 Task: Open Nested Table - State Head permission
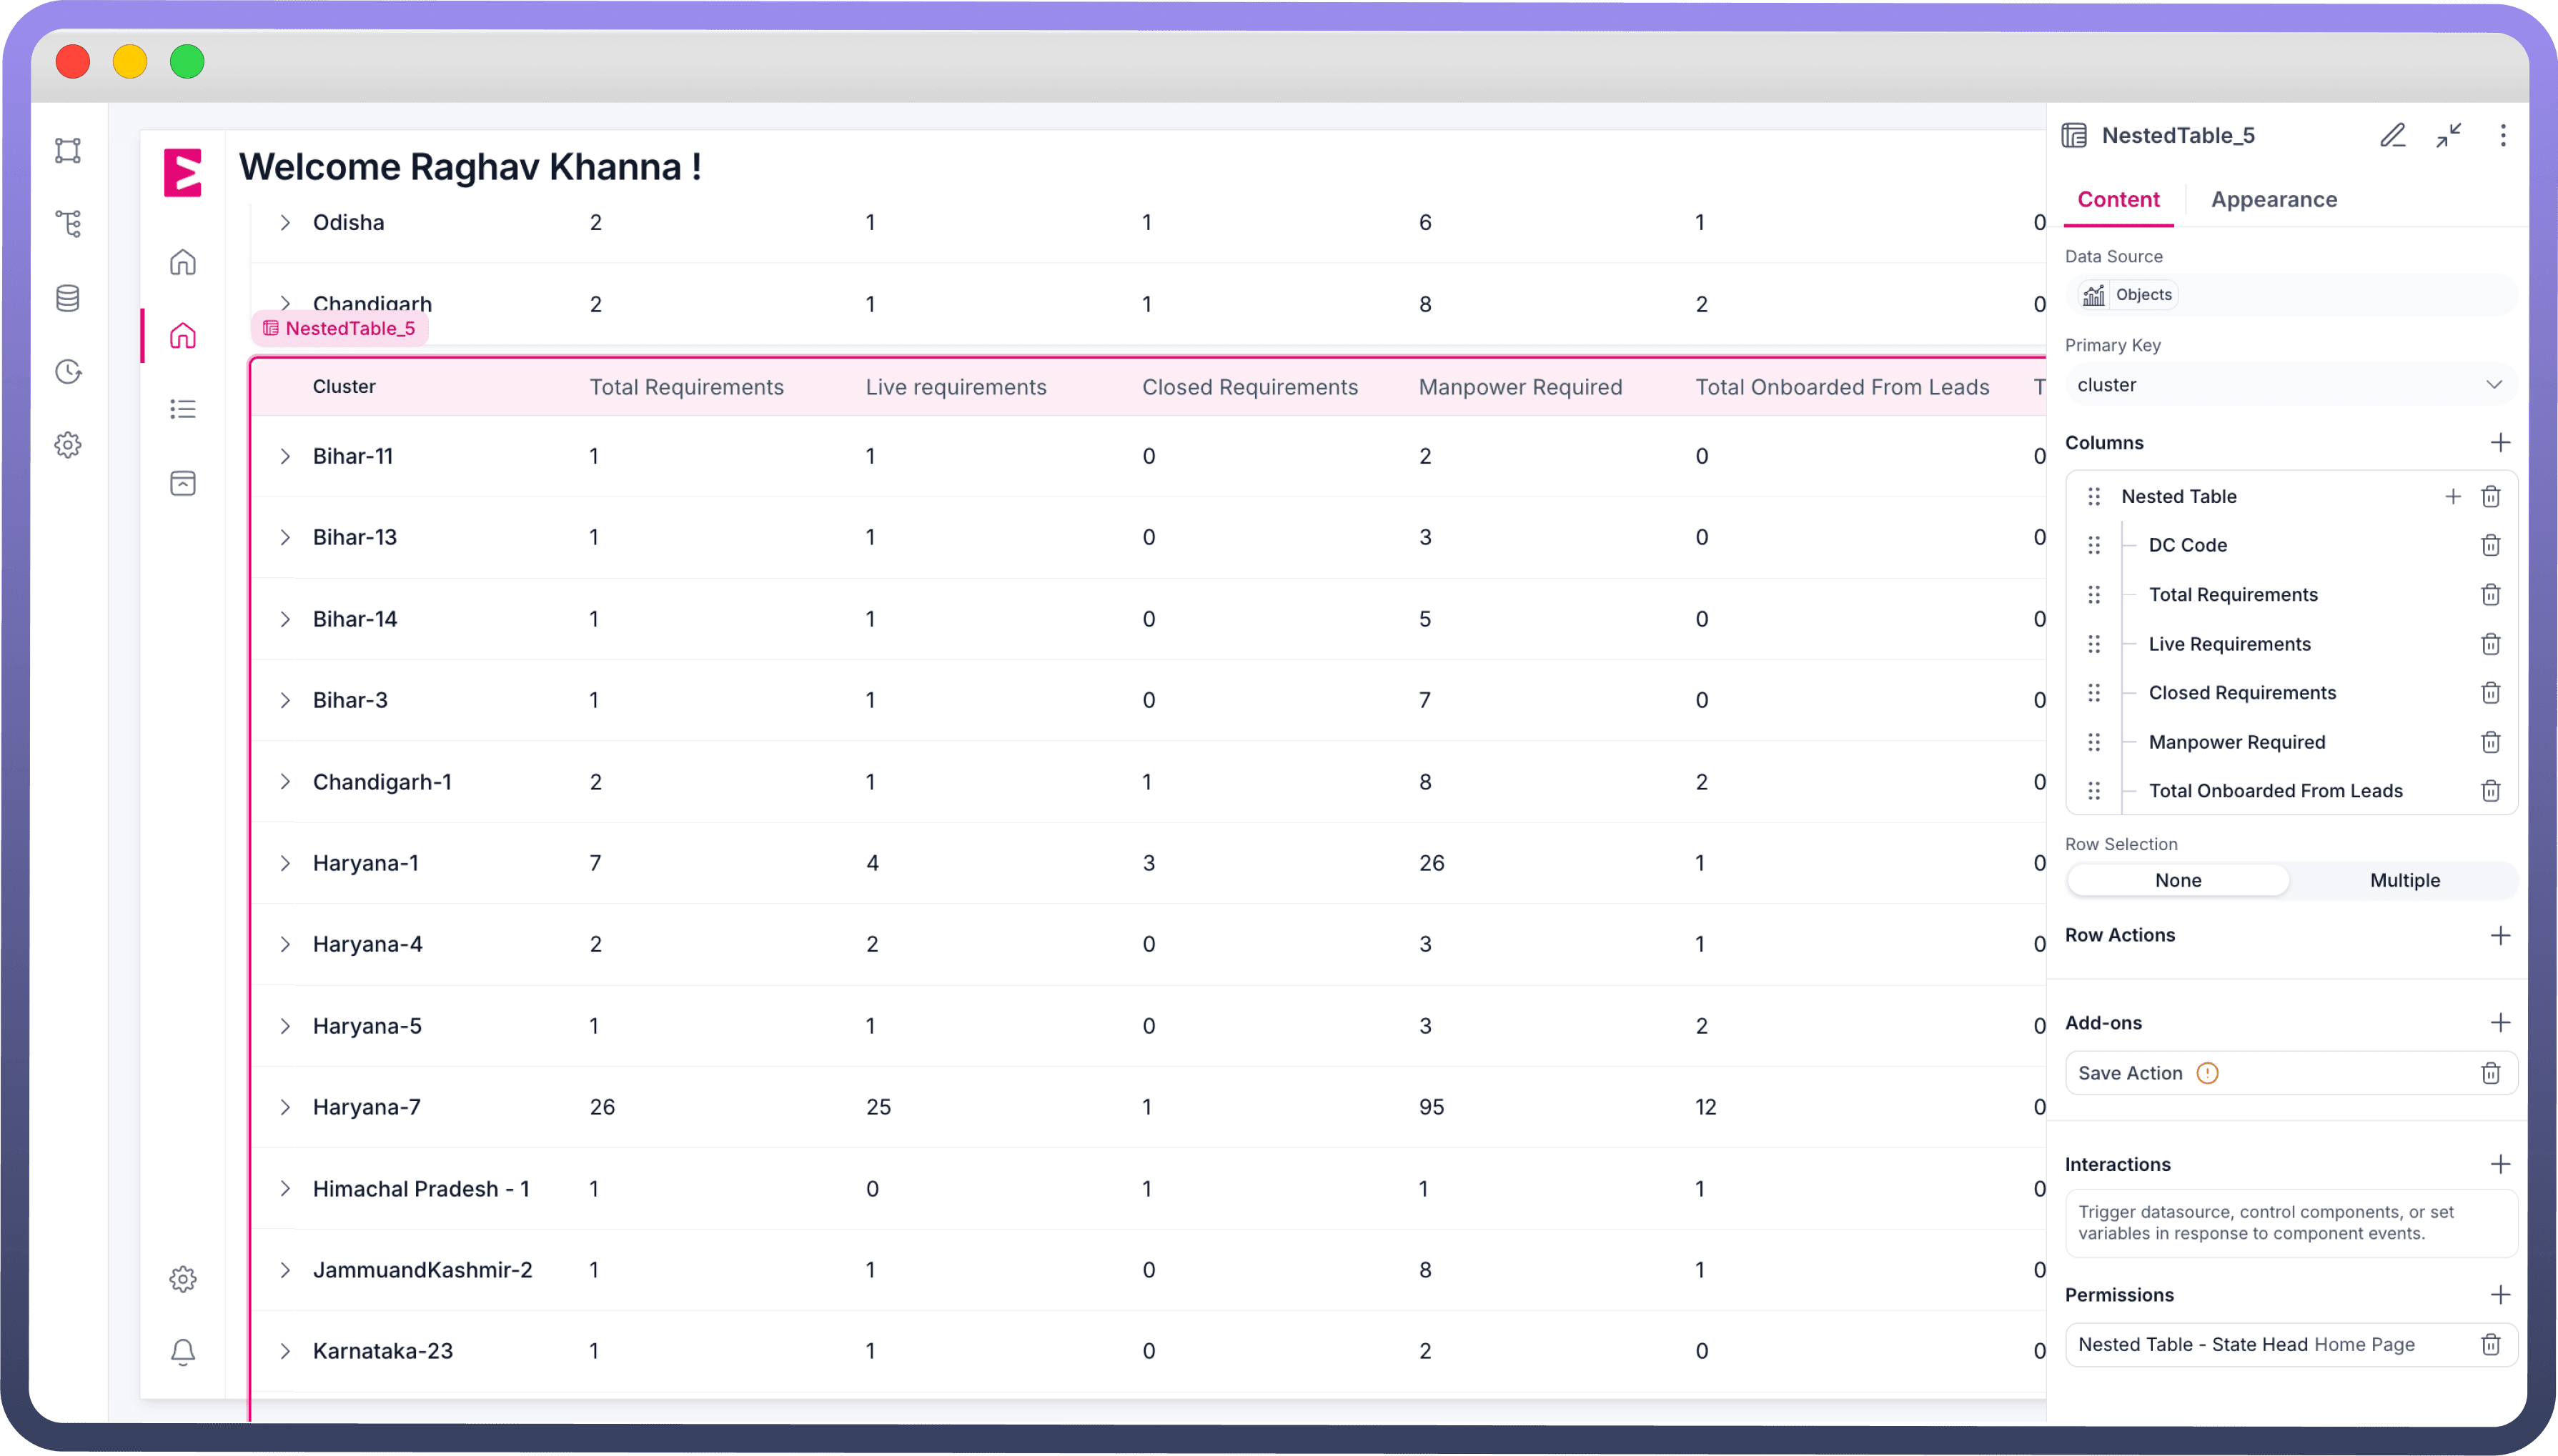(x=2246, y=1344)
